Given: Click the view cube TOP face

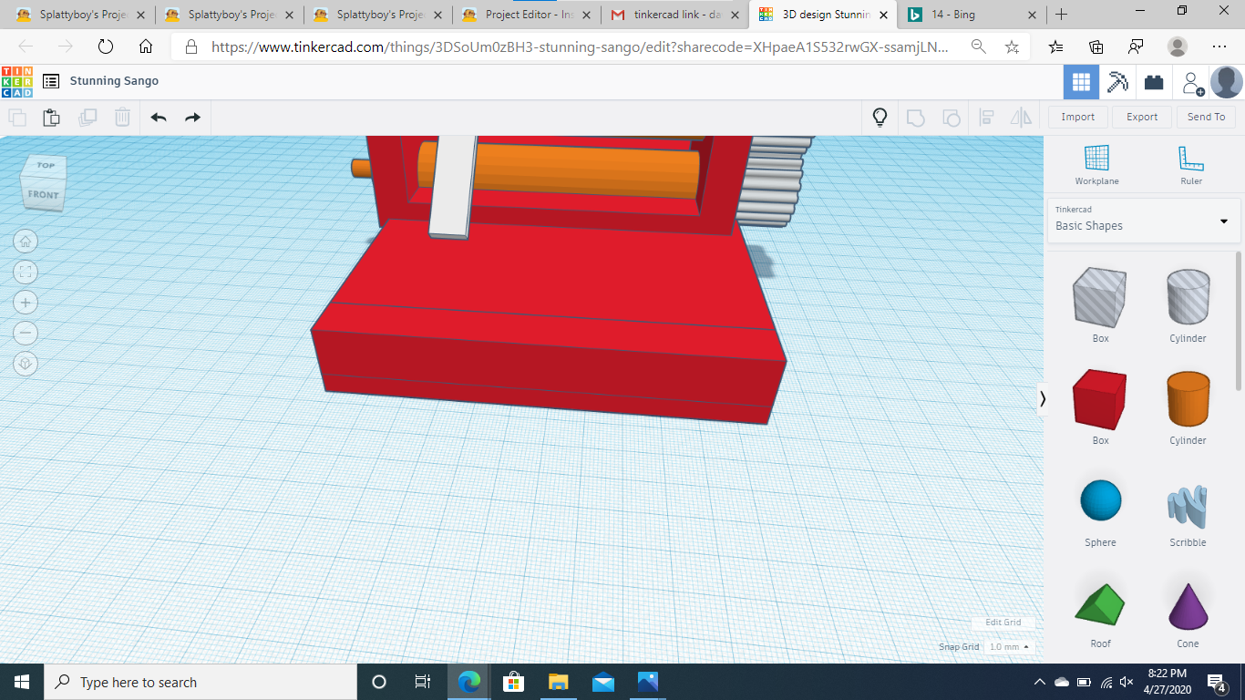Looking at the screenshot, I should (x=45, y=166).
